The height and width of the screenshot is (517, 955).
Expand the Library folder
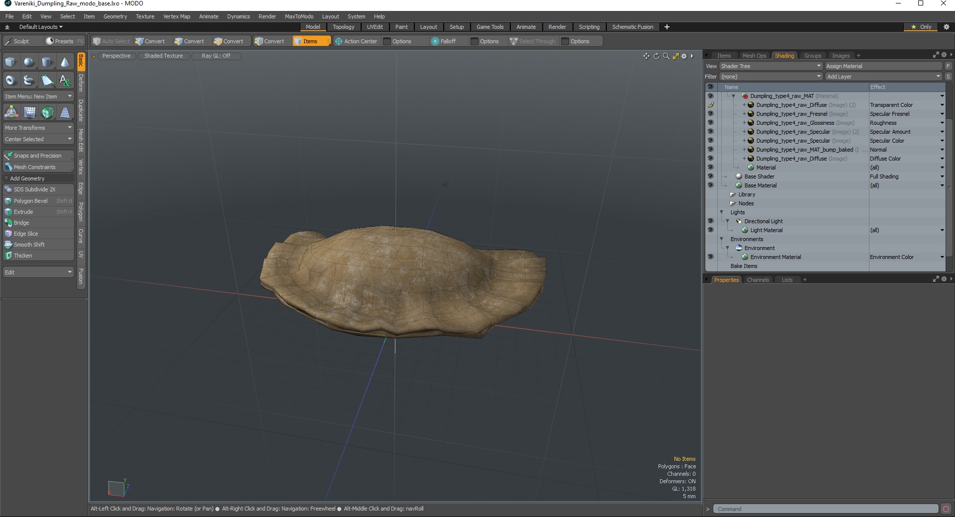point(733,194)
